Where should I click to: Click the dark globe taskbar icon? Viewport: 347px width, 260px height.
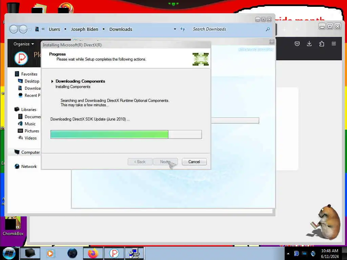tap(73, 253)
